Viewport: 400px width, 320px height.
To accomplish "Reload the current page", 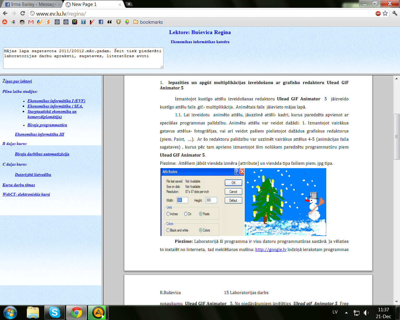I will click(22, 13).
